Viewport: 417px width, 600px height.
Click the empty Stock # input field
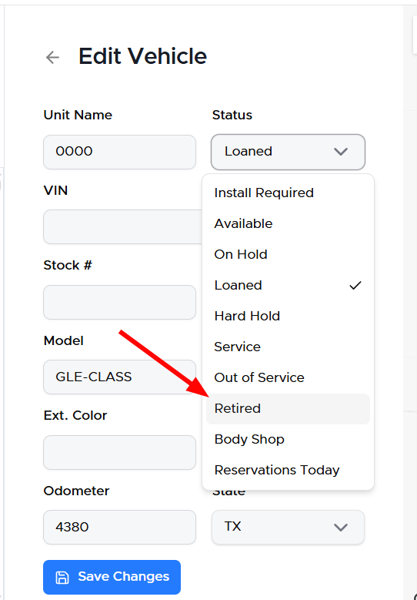119,302
